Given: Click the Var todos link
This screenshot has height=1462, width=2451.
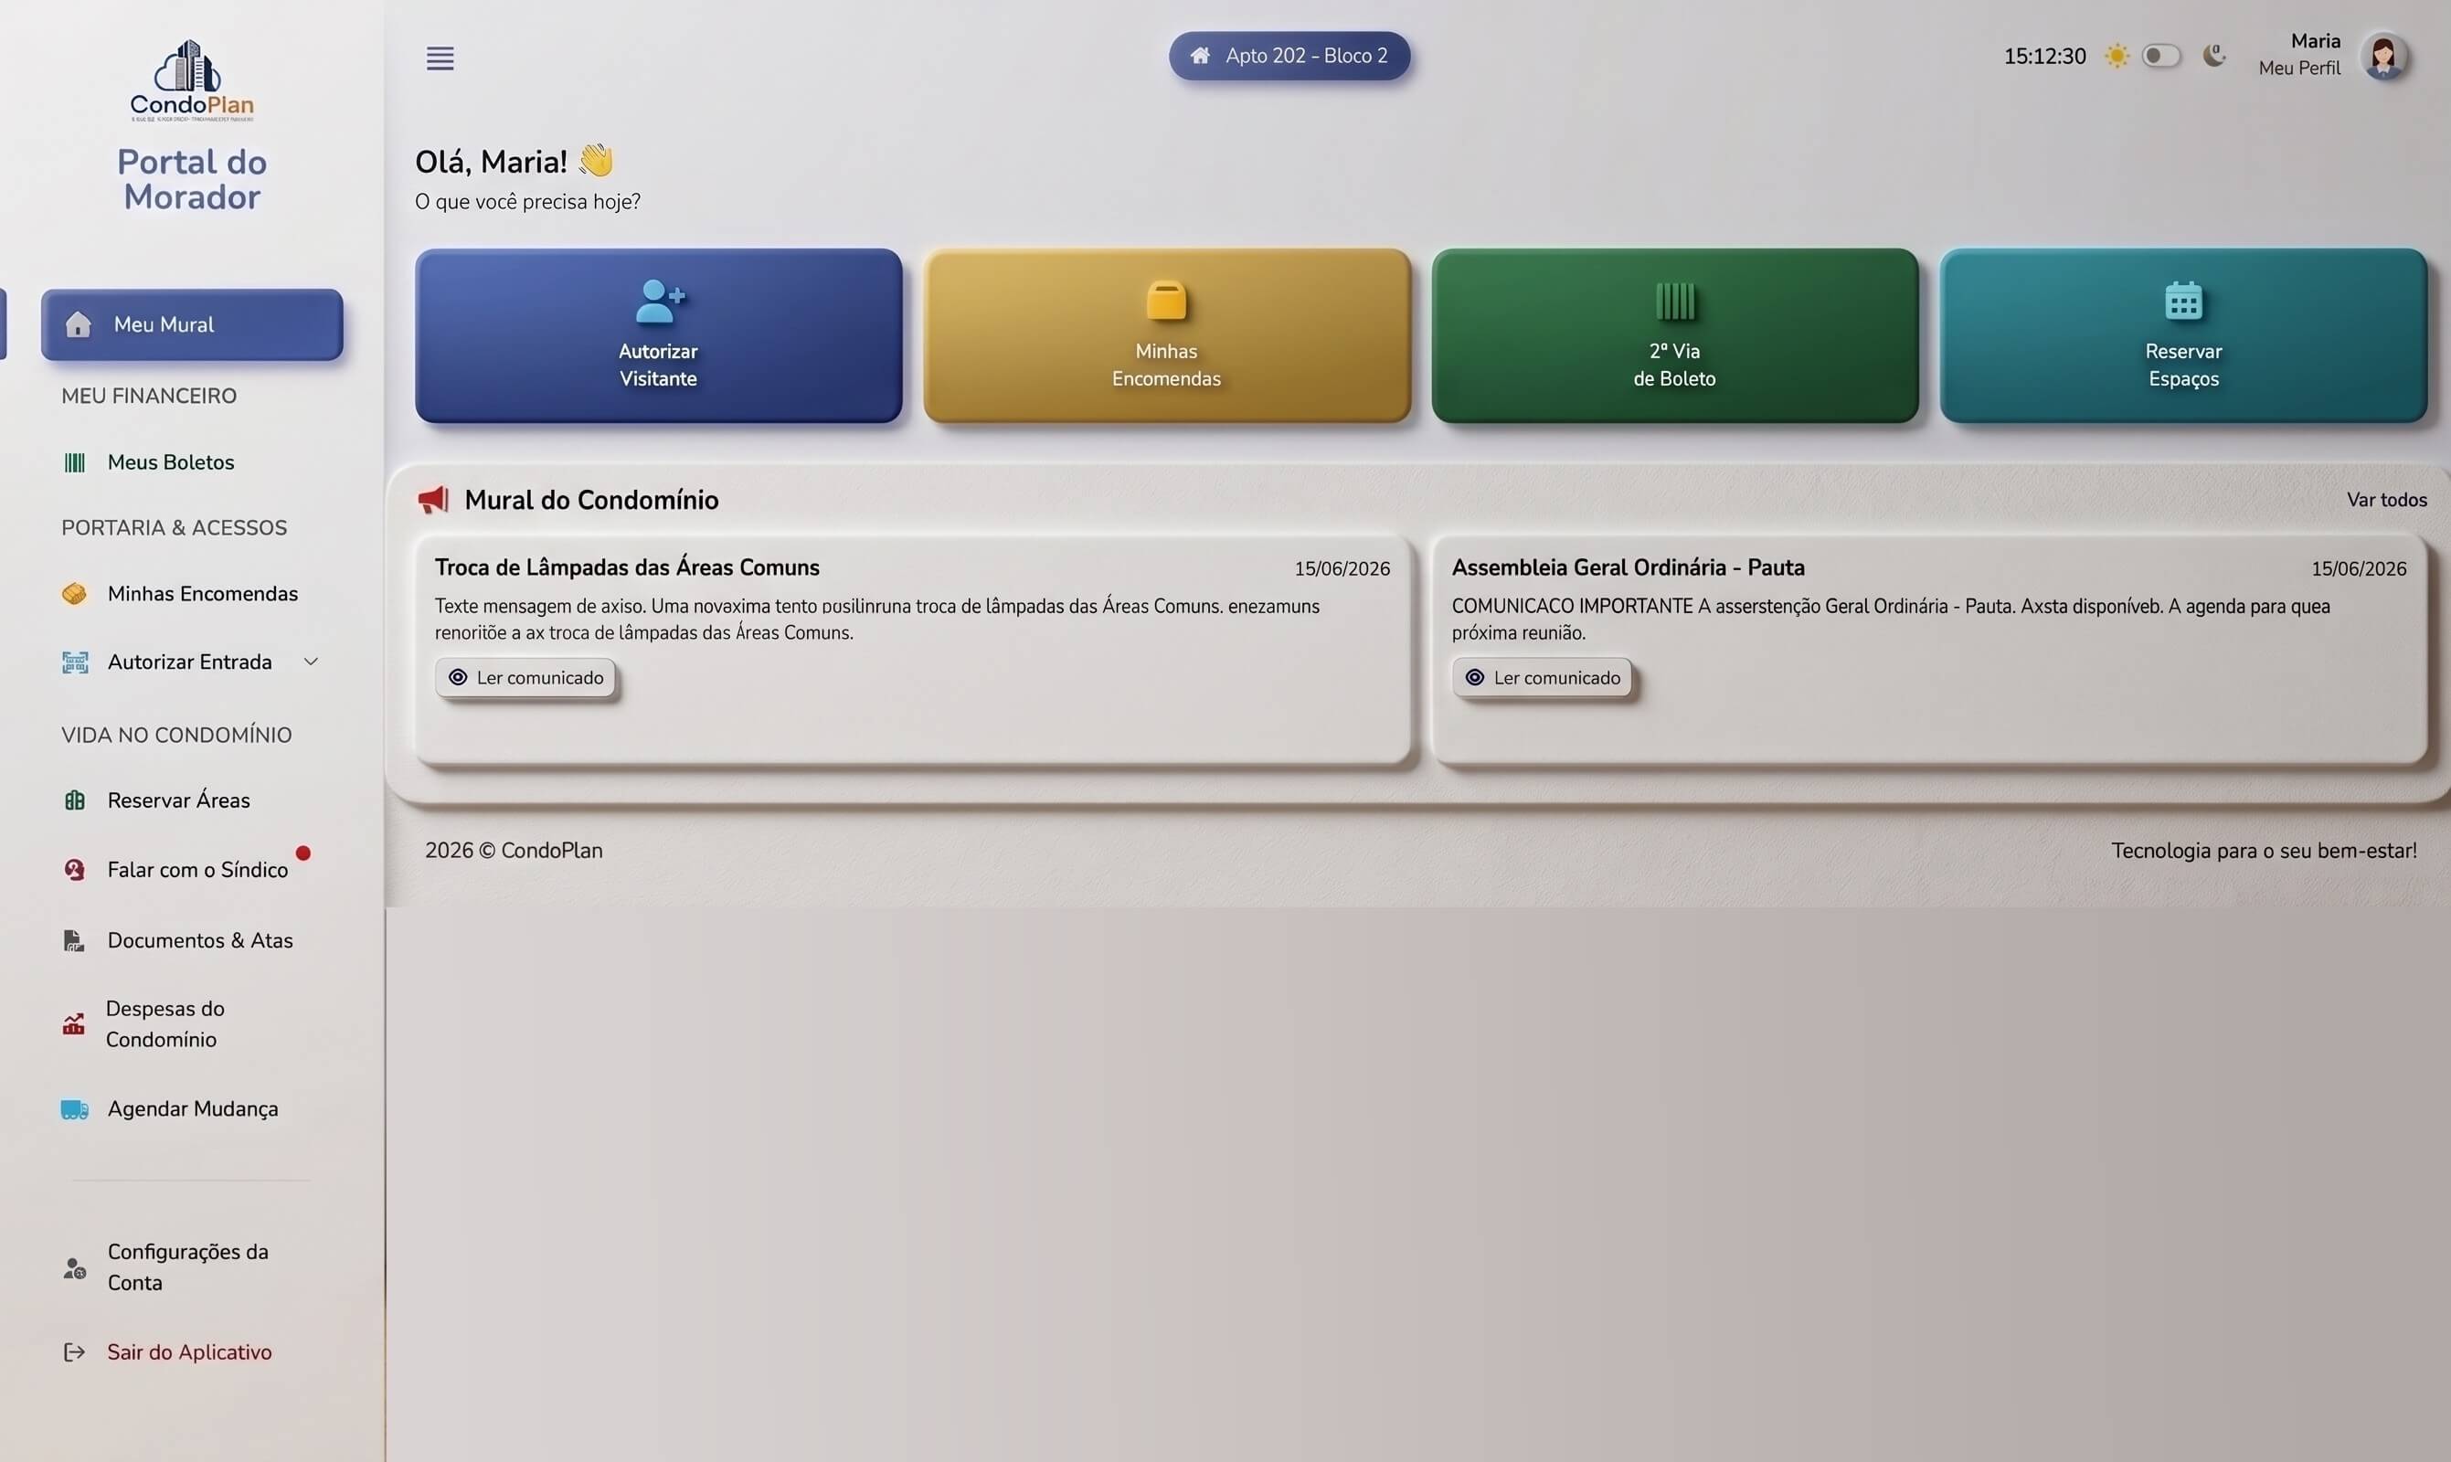Looking at the screenshot, I should 2386,500.
